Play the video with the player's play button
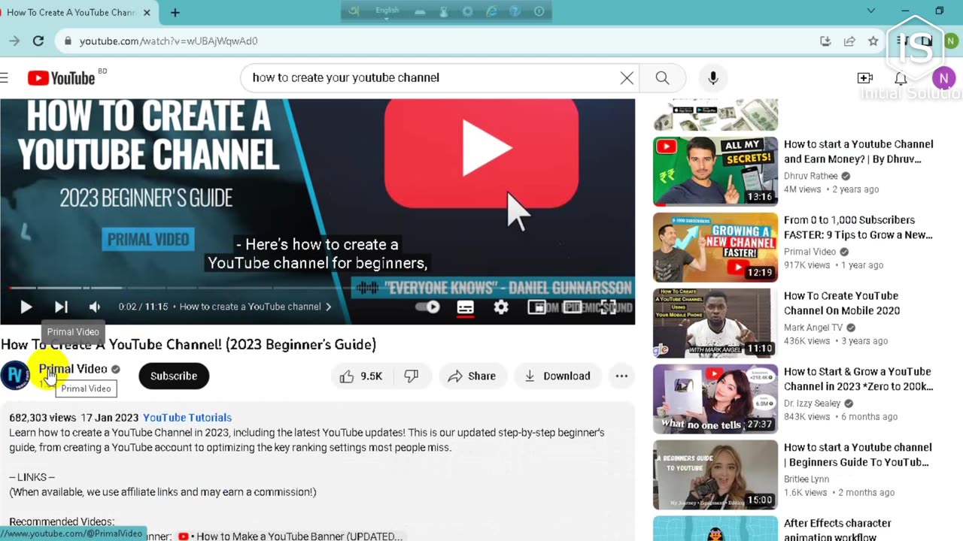Screen dimensions: 963x541 tap(26, 307)
